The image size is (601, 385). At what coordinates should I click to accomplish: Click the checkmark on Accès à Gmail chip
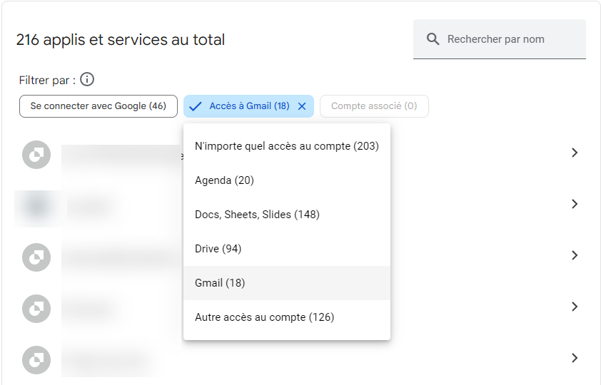tap(196, 106)
